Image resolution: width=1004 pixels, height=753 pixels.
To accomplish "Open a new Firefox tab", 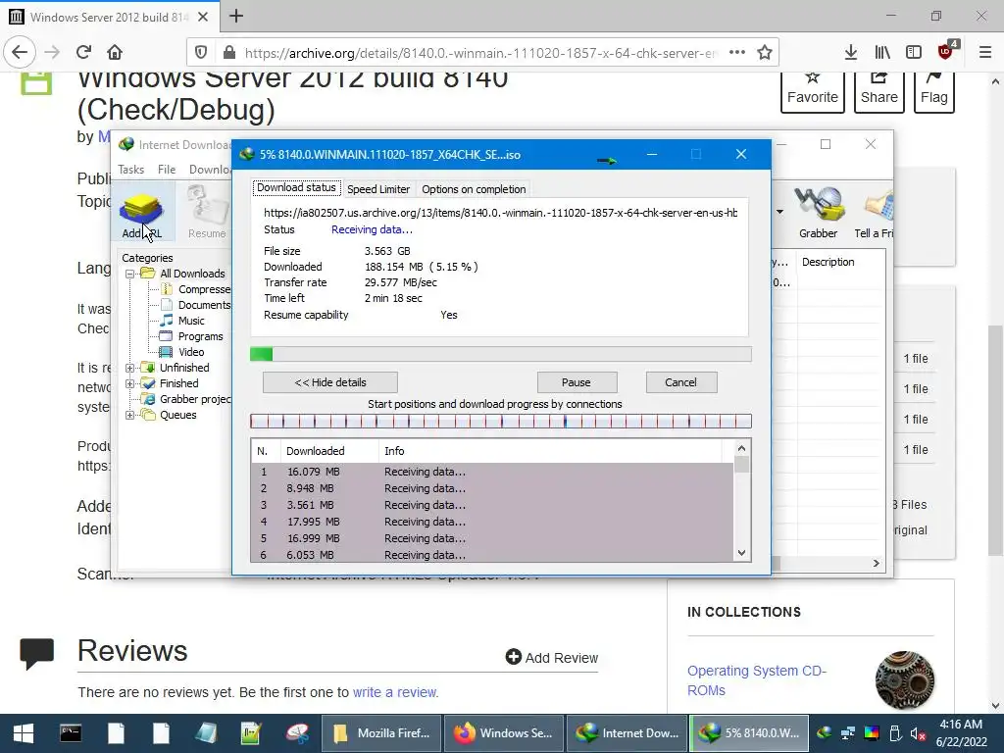I will click(x=236, y=16).
